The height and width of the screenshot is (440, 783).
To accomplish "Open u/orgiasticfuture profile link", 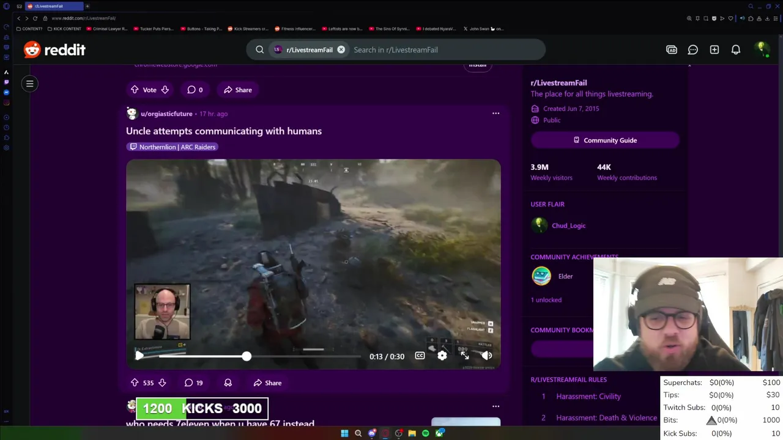I will (166, 114).
